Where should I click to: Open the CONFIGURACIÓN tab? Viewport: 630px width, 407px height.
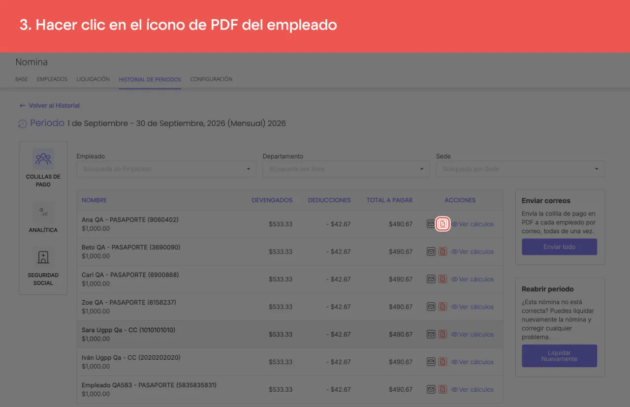click(211, 79)
